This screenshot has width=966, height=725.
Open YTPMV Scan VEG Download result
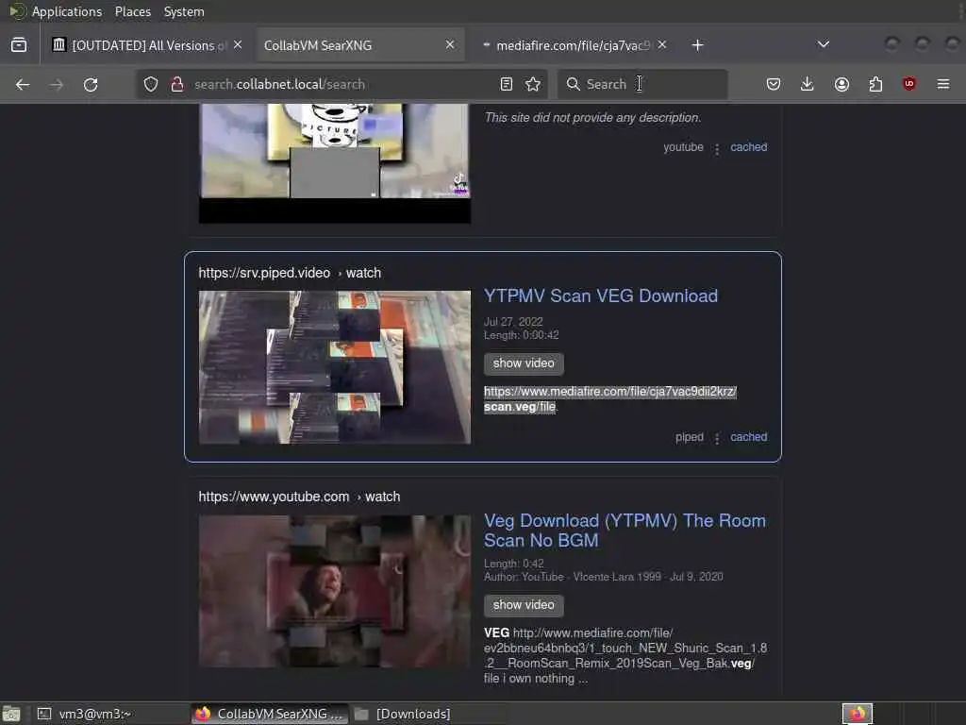pyautogui.click(x=601, y=295)
